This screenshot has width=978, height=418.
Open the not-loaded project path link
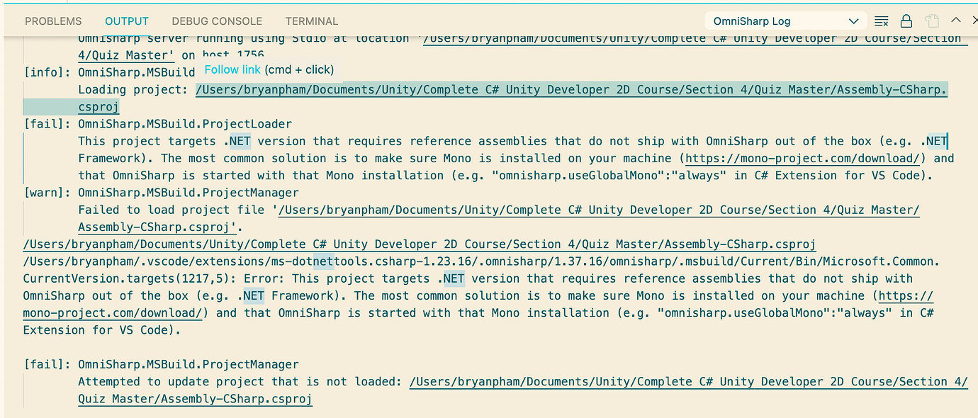coord(687,381)
